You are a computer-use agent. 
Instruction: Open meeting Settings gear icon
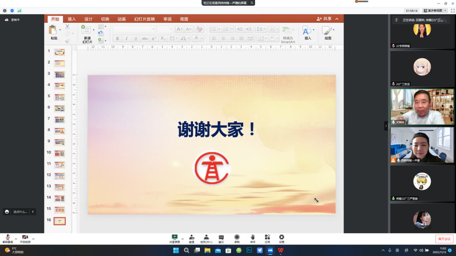click(281, 238)
